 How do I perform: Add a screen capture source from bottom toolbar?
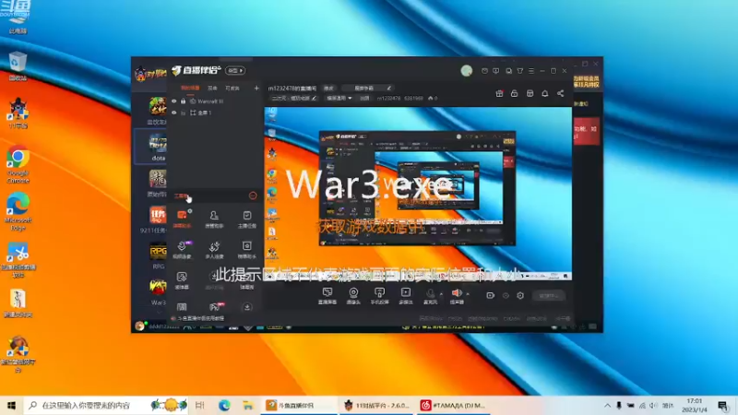tap(327, 296)
